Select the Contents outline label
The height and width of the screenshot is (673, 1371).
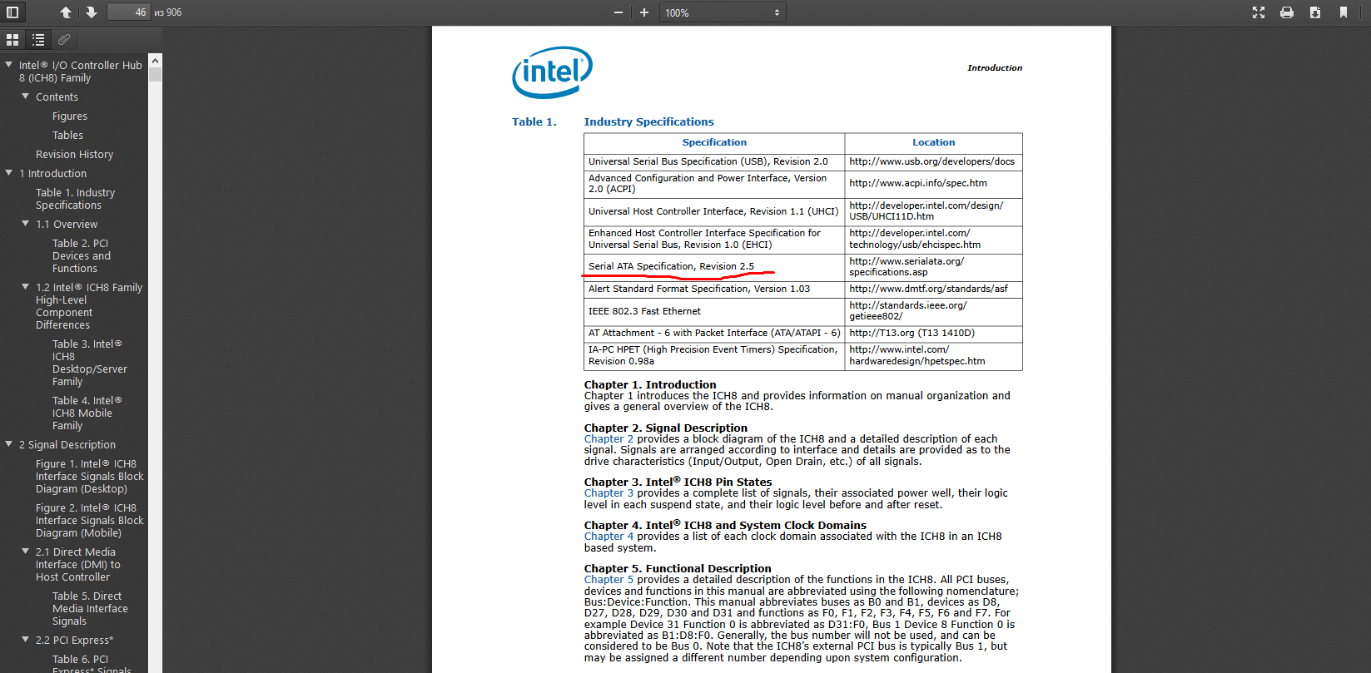[x=57, y=97]
